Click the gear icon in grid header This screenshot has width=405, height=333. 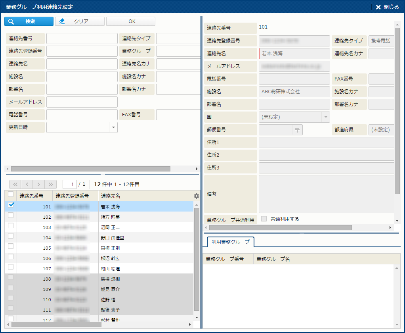(x=196, y=196)
